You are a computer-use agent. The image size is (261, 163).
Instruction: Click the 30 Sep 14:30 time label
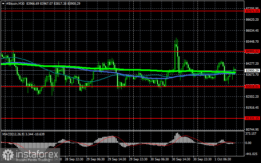pos(181,159)
